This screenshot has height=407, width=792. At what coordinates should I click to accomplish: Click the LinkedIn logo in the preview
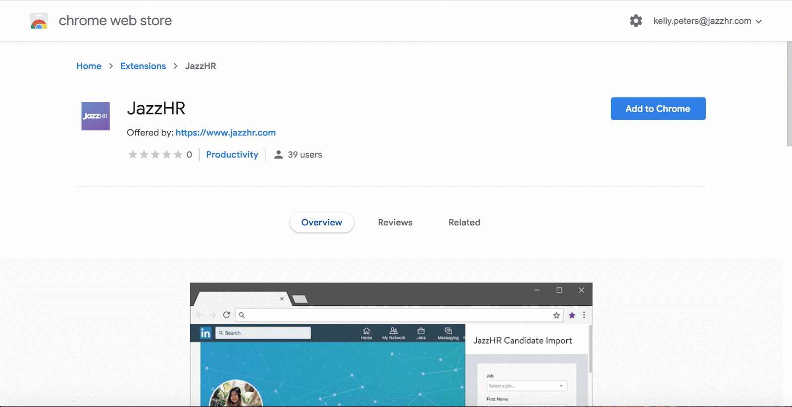[205, 333]
